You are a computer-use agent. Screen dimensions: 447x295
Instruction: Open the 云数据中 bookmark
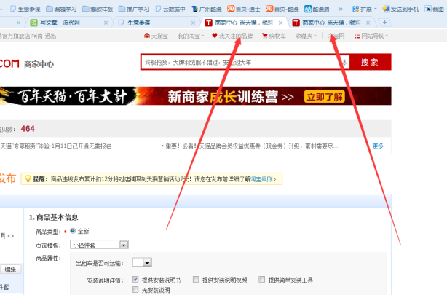pyautogui.click(x=170, y=9)
